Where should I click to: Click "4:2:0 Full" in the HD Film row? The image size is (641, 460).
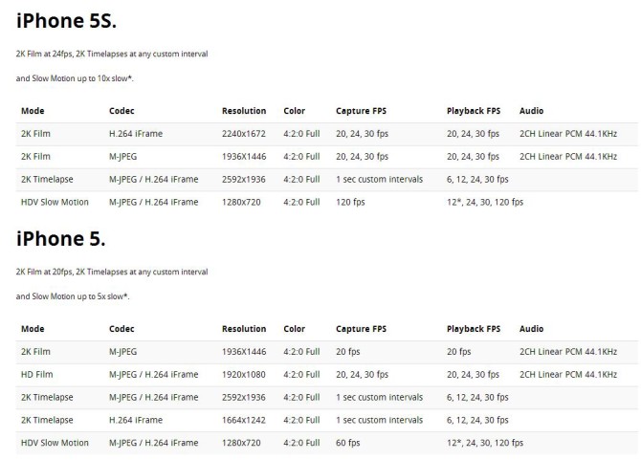[301, 375]
